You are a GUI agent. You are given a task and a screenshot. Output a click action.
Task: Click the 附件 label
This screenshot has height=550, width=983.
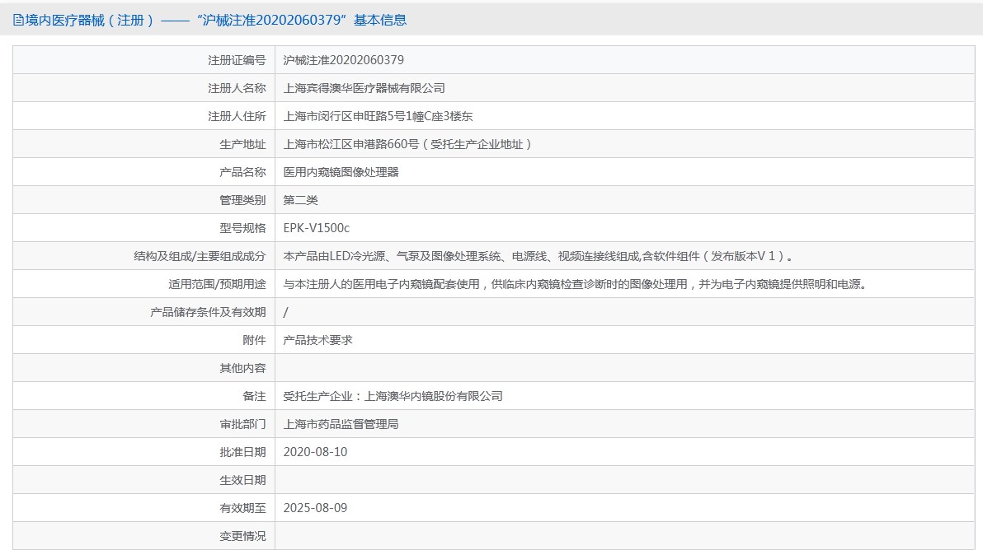(255, 340)
